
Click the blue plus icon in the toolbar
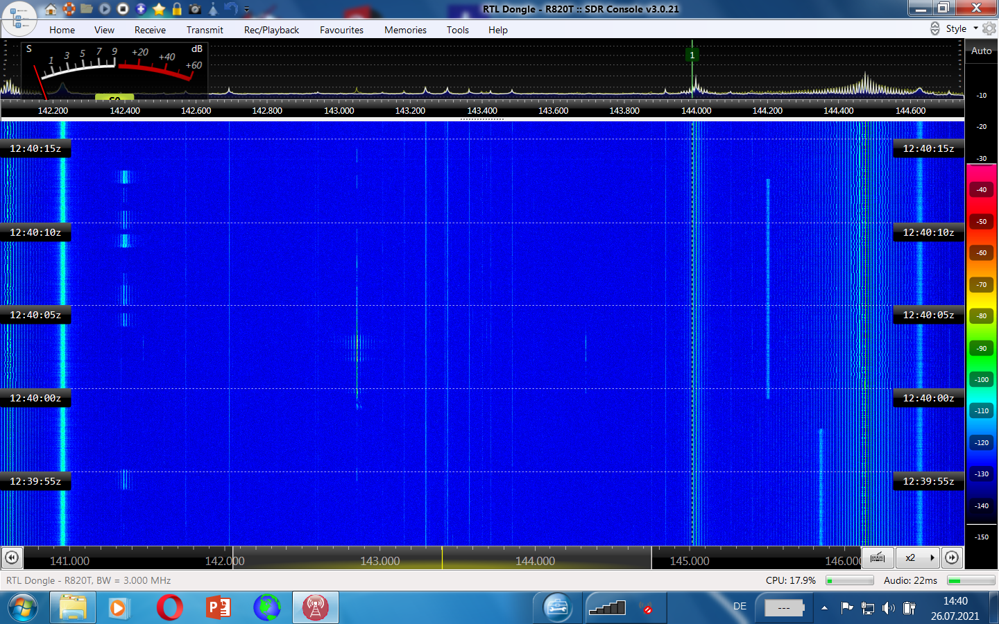click(x=141, y=9)
